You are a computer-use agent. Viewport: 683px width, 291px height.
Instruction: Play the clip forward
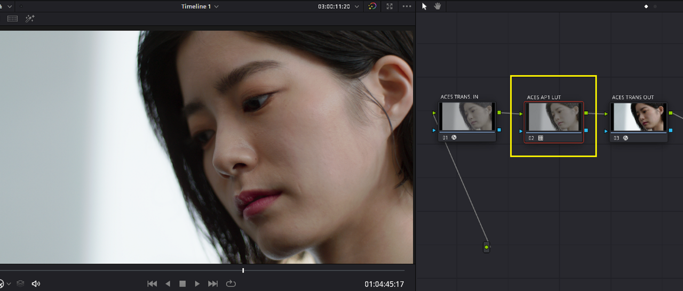pyautogui.click(x=197, y=284)
